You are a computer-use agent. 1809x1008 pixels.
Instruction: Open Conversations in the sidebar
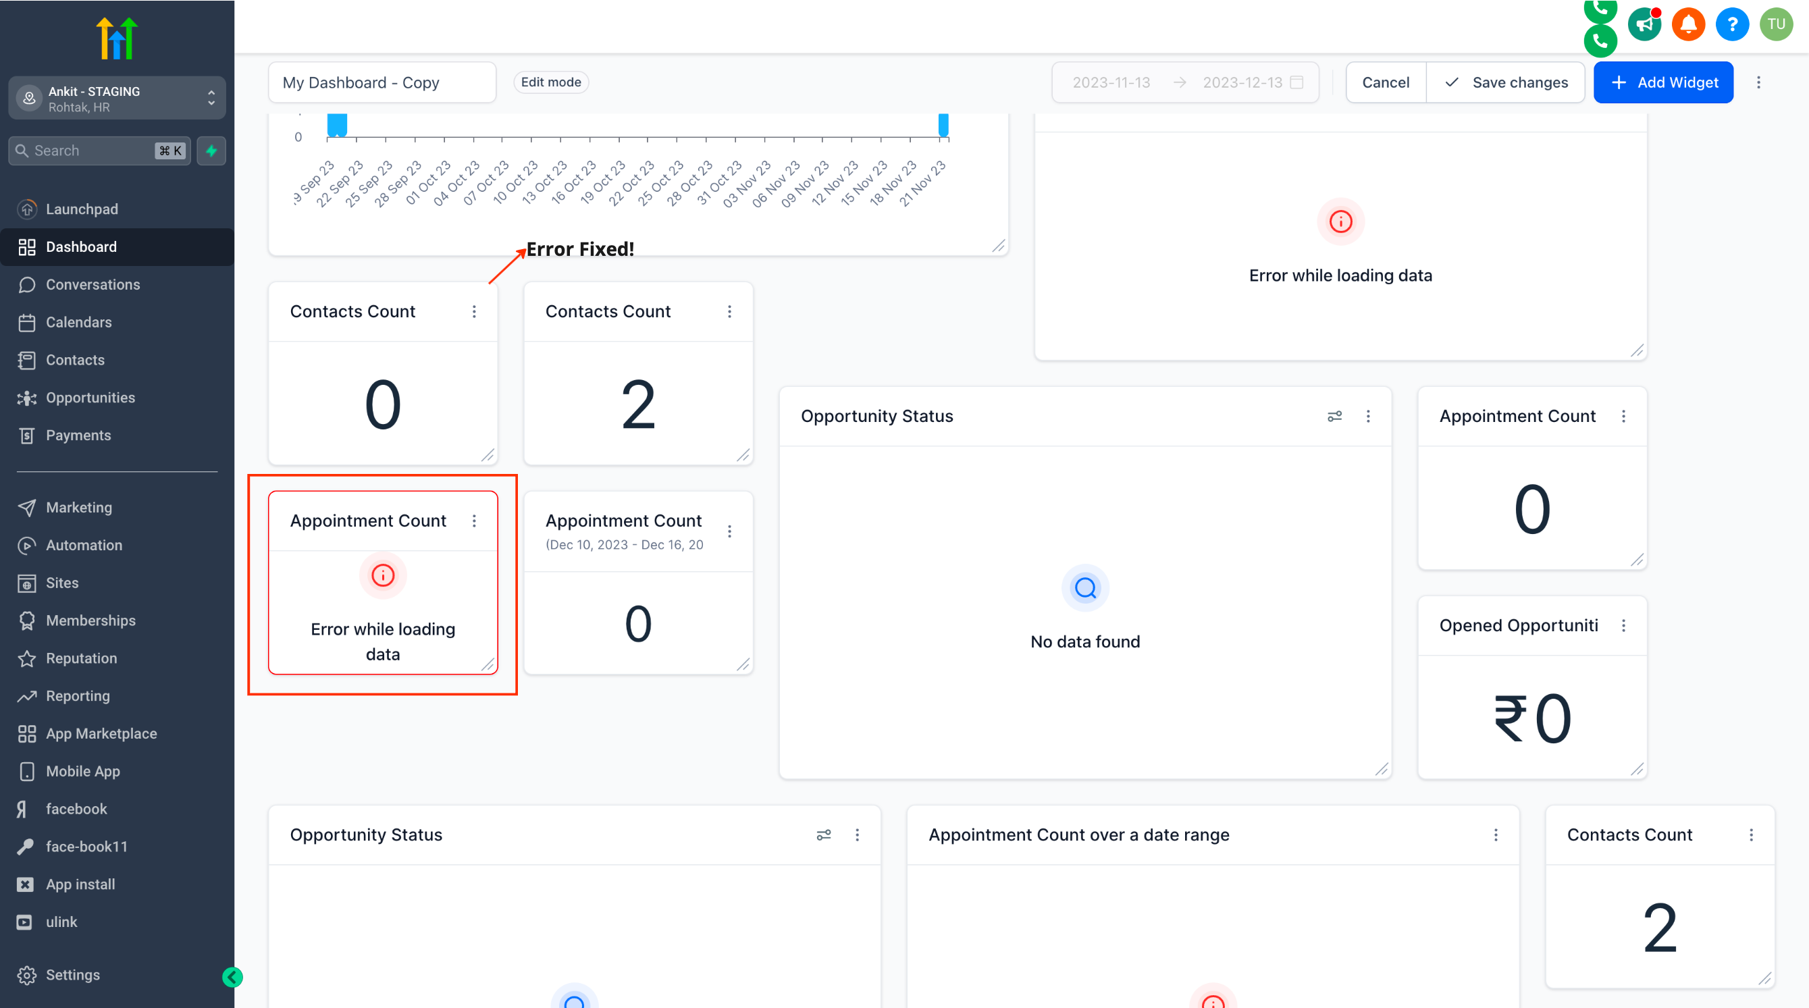coord(93,284)
